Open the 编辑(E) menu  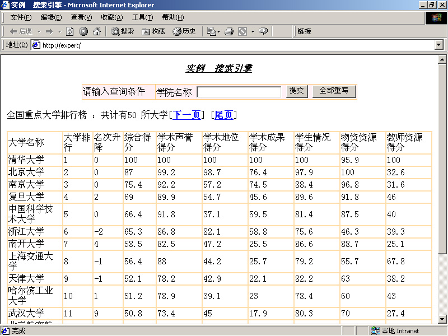tap(51, 17)
